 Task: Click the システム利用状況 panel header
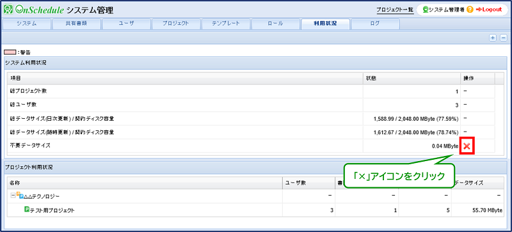256,63
